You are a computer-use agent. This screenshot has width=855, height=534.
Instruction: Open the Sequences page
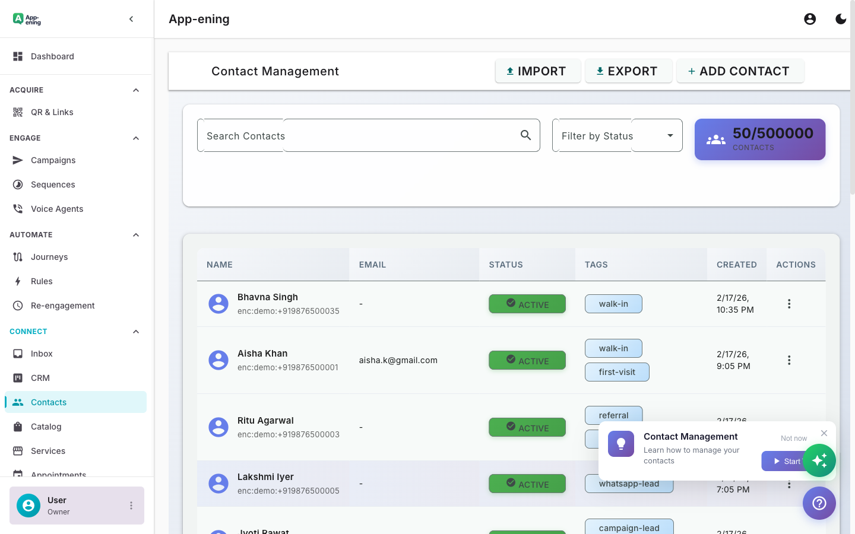(x=53, y=185)
